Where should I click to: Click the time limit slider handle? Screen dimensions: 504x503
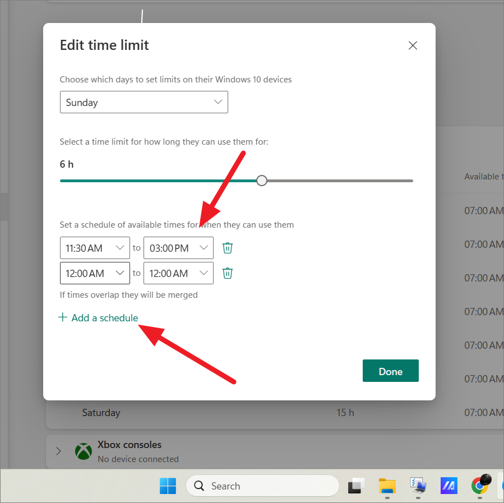[262, 181]
